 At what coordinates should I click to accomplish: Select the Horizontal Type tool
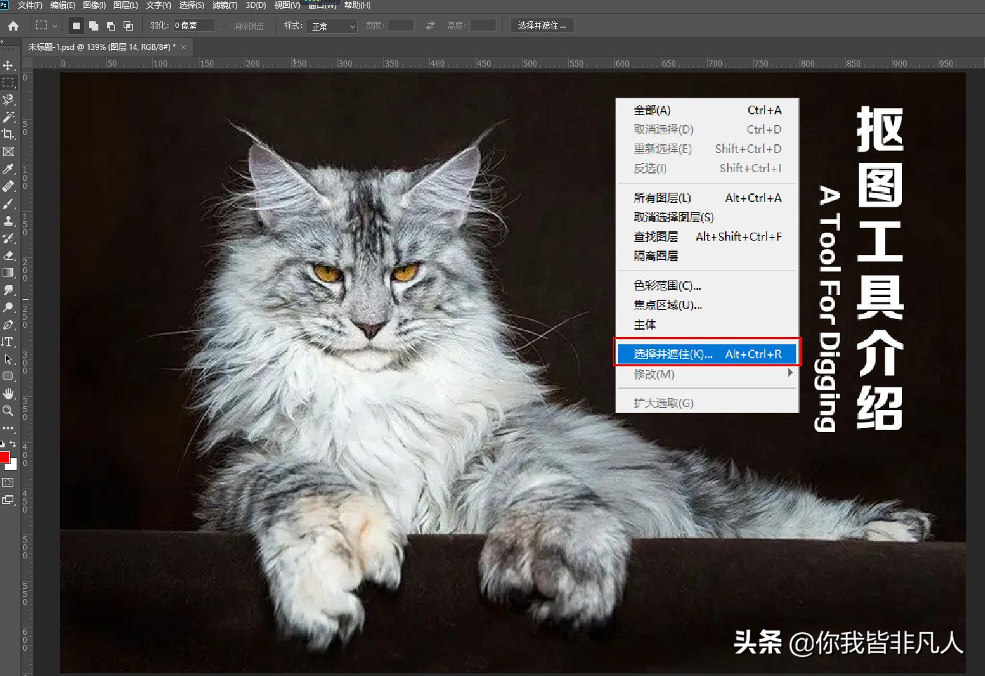click(9, 342)
